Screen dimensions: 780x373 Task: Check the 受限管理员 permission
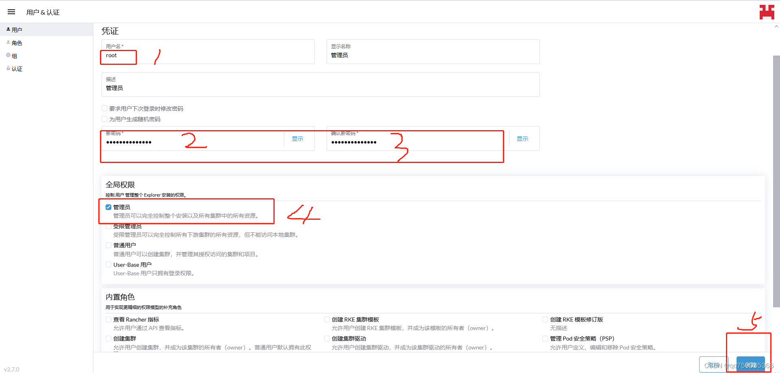108,226
